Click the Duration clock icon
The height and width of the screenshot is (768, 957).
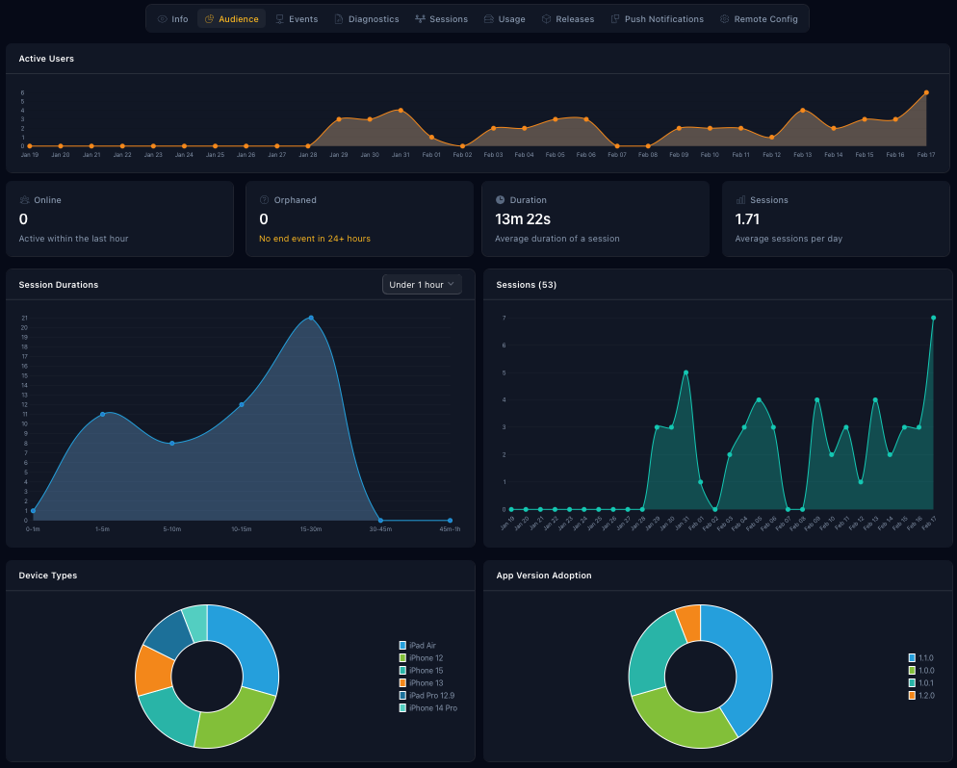point(501,199)
